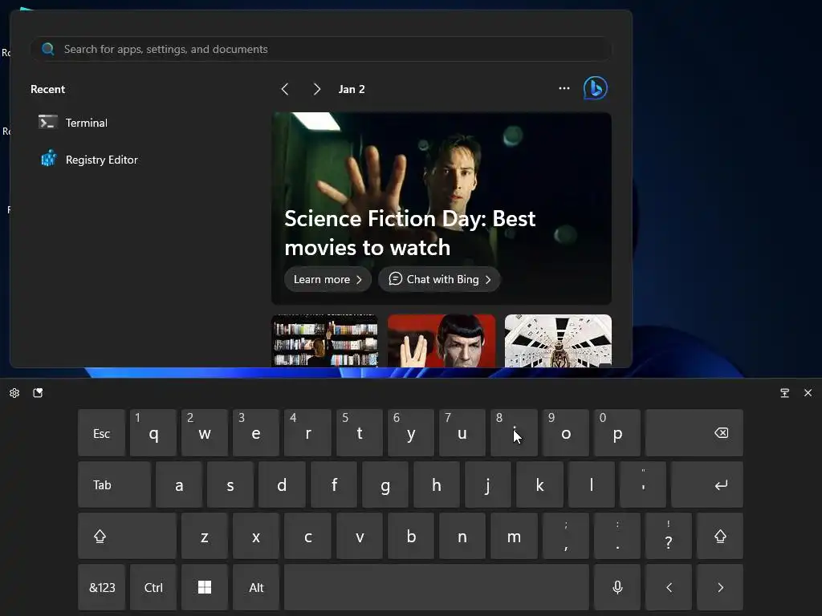The height and width of the screenshot is (616, 822).
Task: Tap the Windows logo key
Action: 205,587
